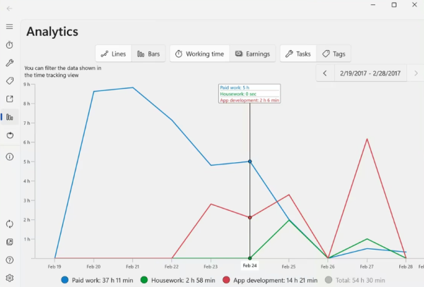424x287 pixels.
Task: Click the 'Paid work: 5 h' tooltip line
Action: click(235, 87)
